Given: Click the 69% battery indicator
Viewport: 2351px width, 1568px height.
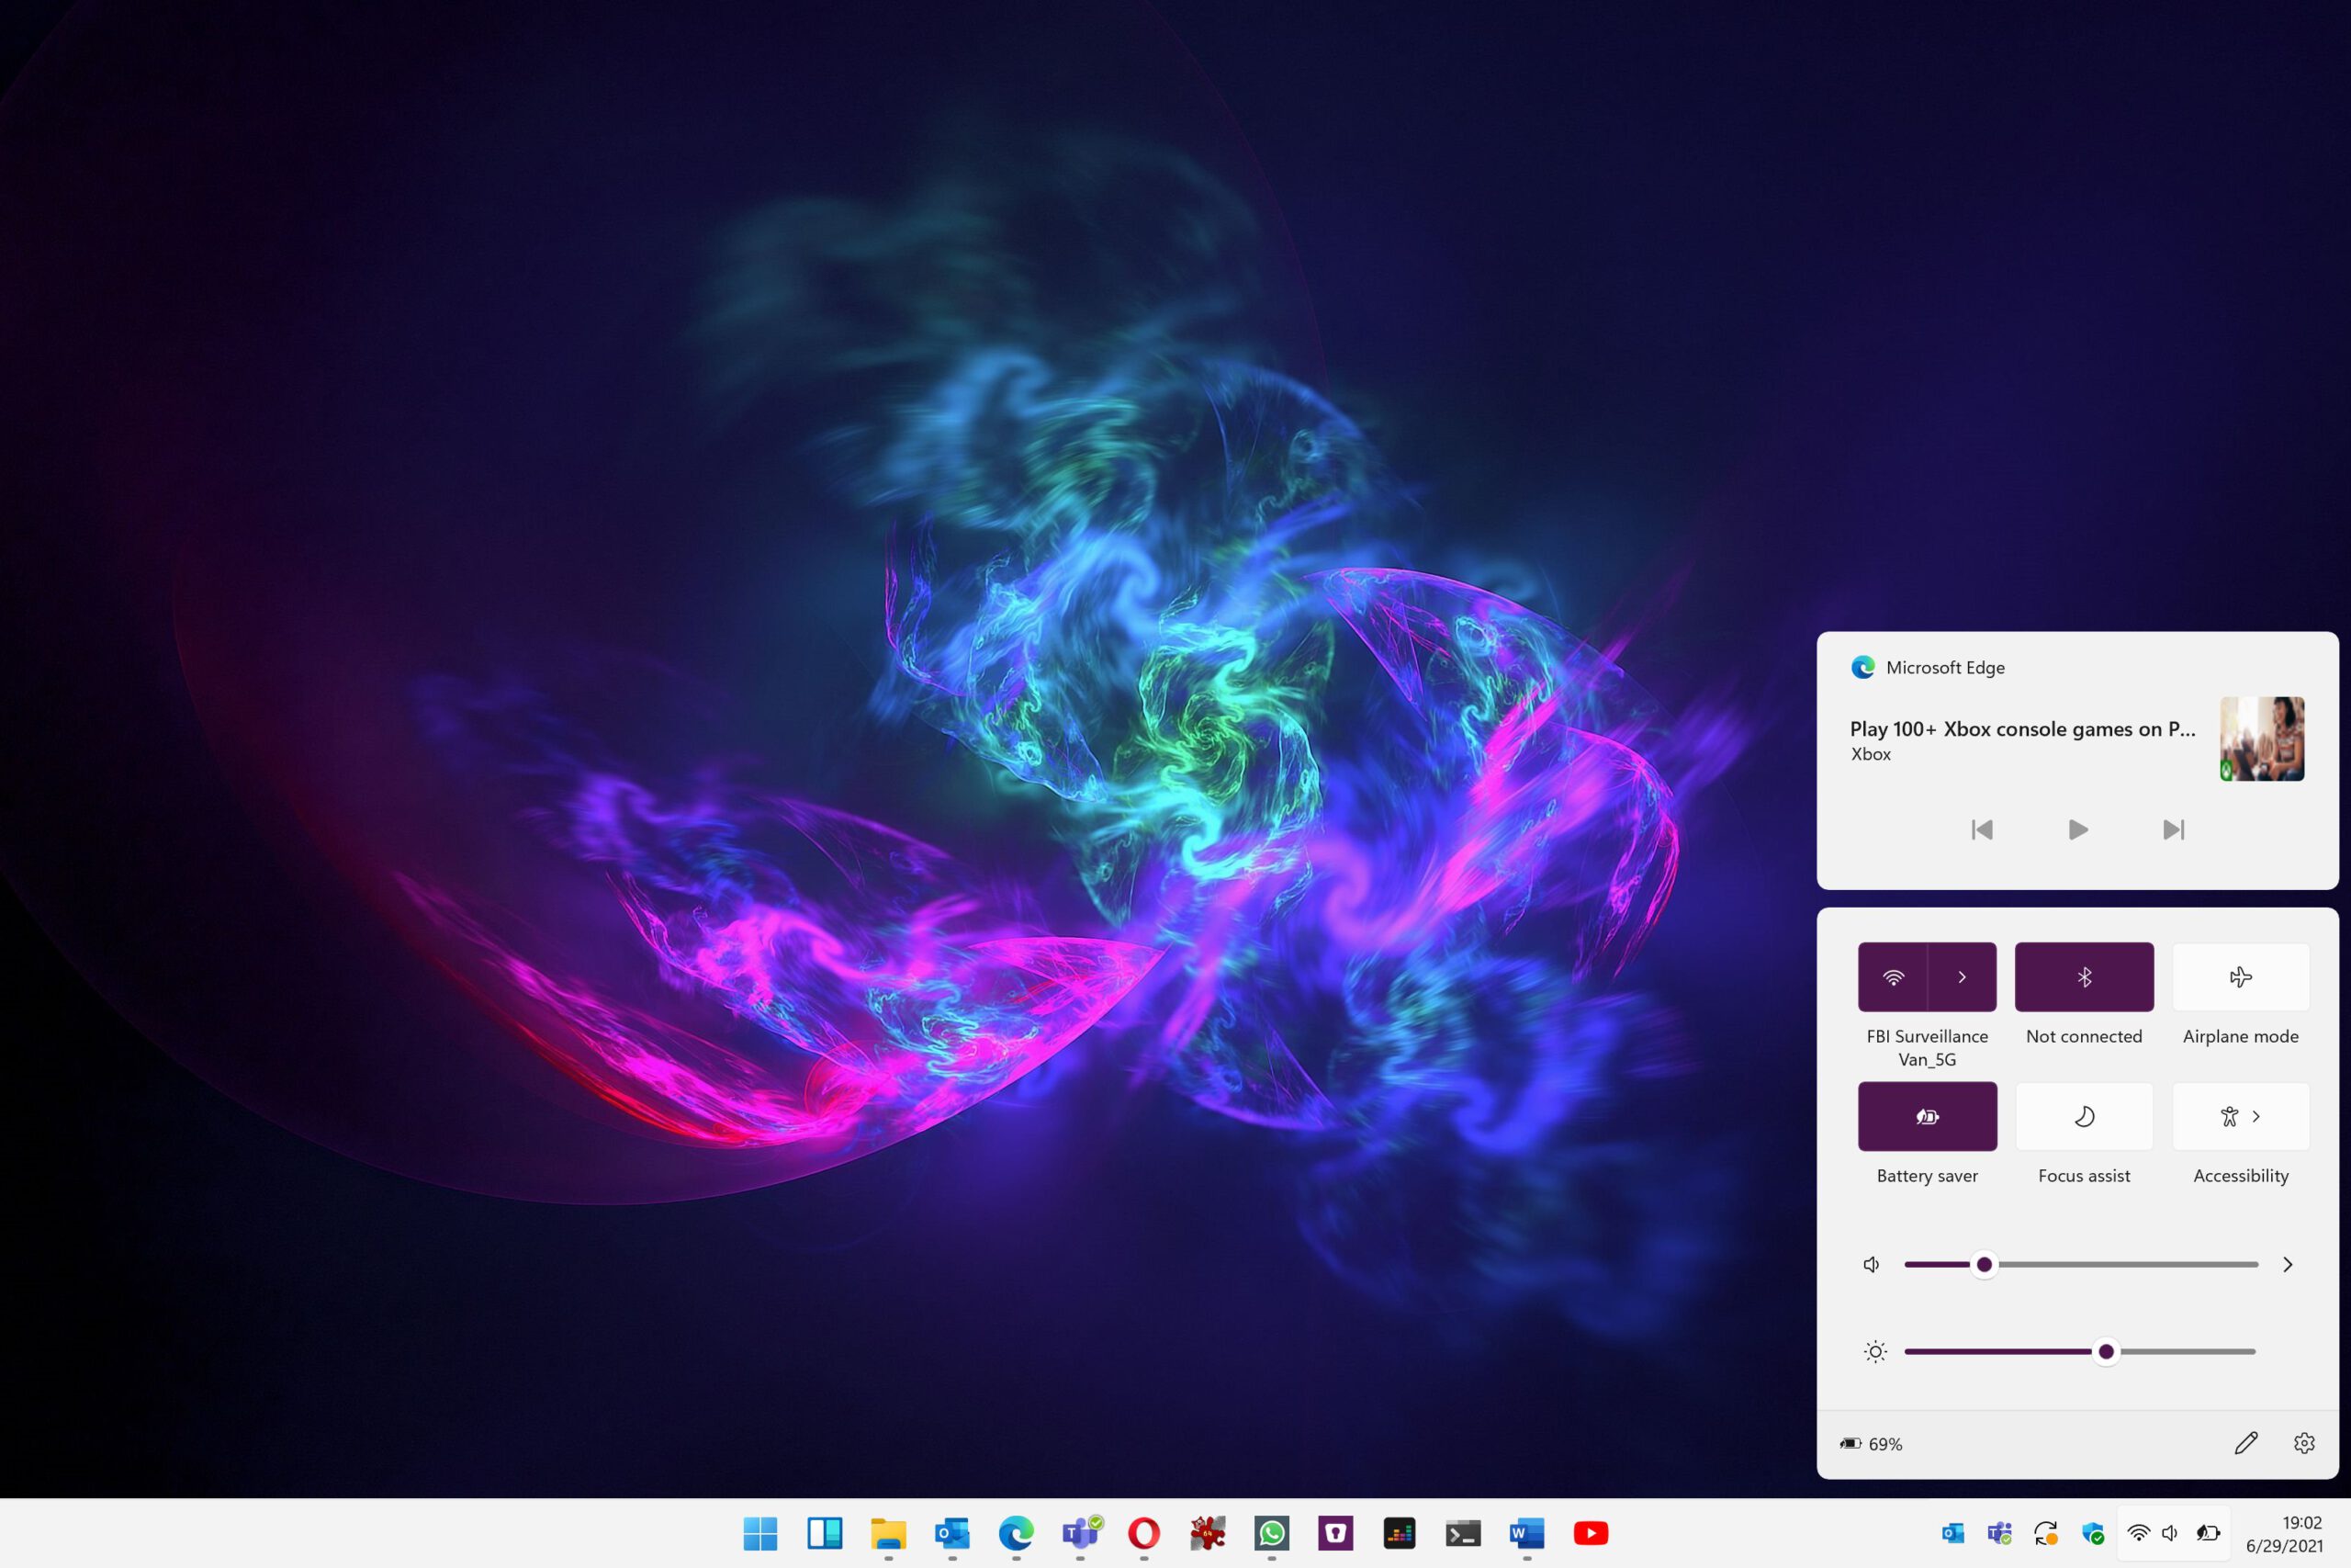Looking at the screenshot, I should (1872, 1443).
